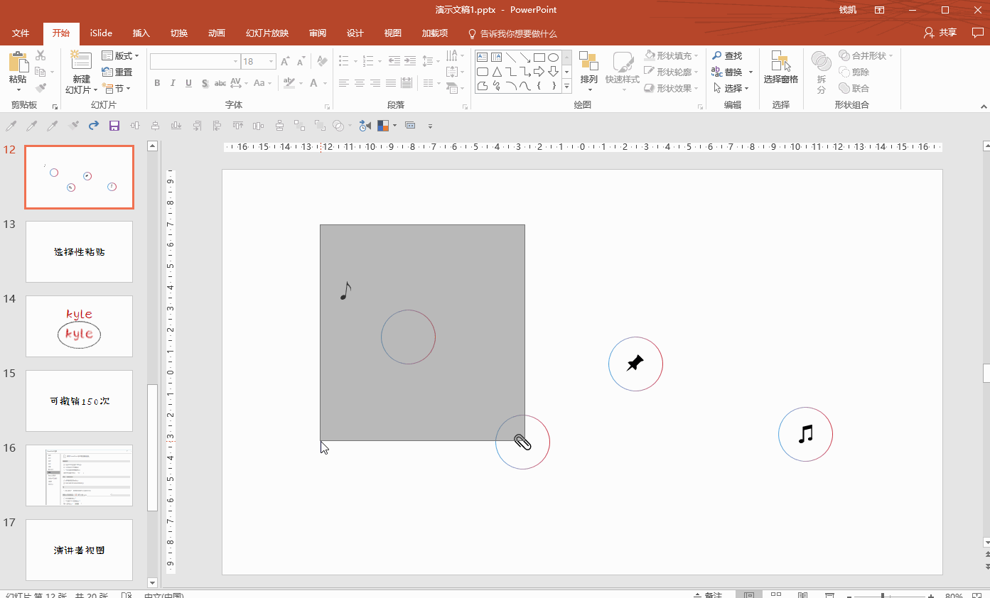Screen dimensions: 990x598
Task: Select the oval shape in shapes gallery
Action: [553, 58]
